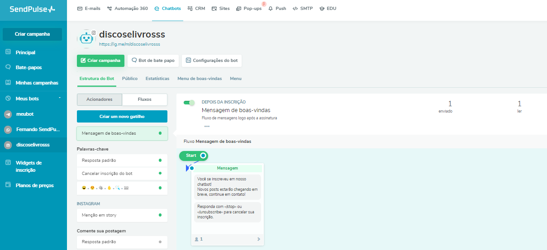Select the Acionadores toggle button
The height and width of the screenshot is (250, 547).
click(x=100, y=99)
